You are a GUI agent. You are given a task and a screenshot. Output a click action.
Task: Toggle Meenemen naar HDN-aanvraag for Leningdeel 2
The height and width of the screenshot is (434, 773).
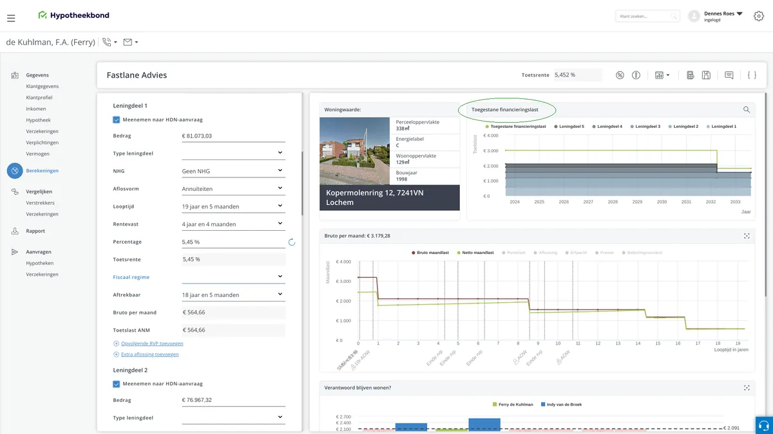pyautogui.click(x=117, y=384)
